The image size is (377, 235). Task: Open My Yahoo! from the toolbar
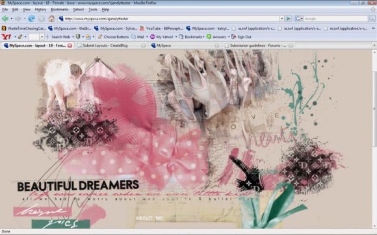tap(162, 37)
